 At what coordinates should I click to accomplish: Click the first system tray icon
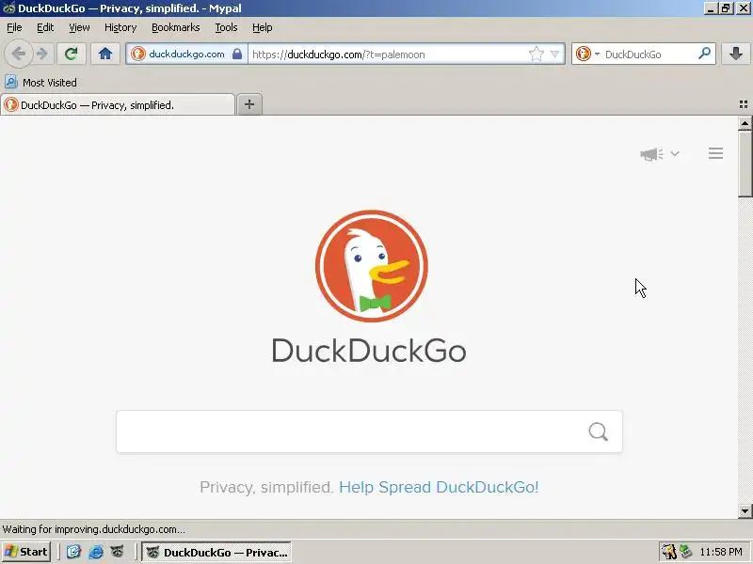pyautogui.click(x=668, y=552)
